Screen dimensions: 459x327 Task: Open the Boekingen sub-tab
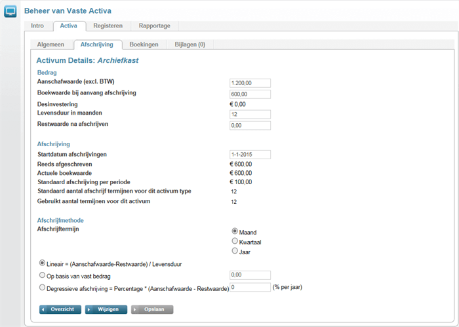[144, 45]
